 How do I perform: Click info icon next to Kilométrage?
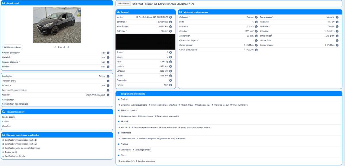(170, 26)
